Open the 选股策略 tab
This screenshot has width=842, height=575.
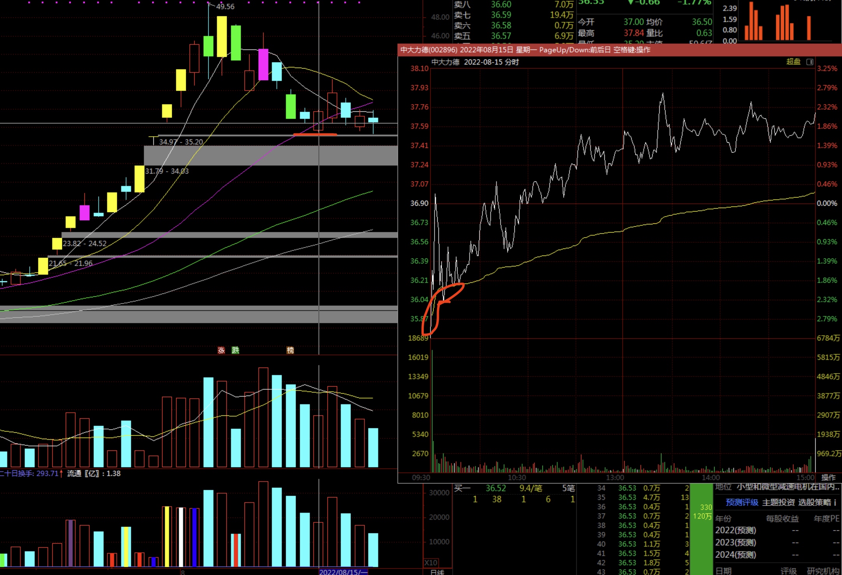814,502
